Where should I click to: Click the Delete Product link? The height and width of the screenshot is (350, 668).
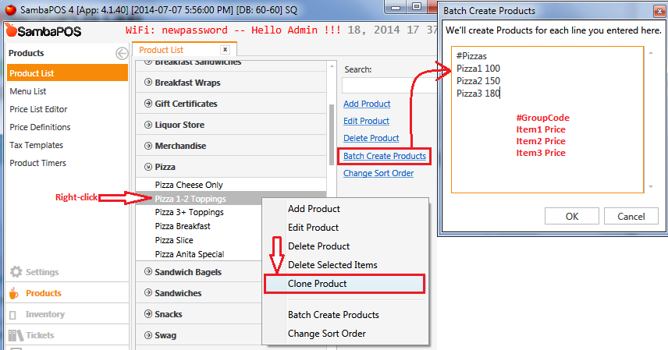[x=371, y=138]
